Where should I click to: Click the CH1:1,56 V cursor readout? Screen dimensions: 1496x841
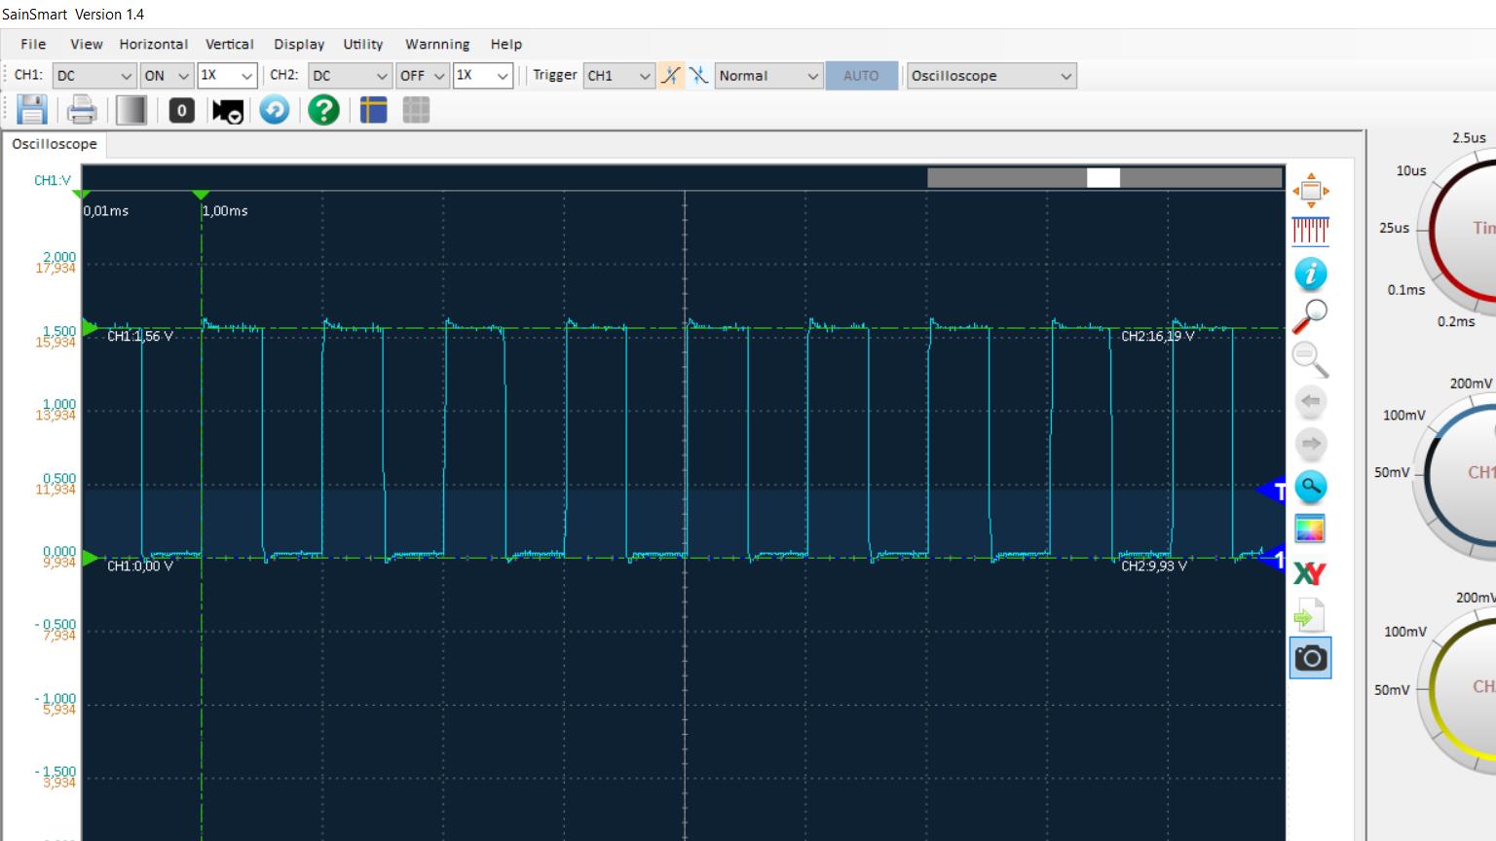(x=140, y=336)
